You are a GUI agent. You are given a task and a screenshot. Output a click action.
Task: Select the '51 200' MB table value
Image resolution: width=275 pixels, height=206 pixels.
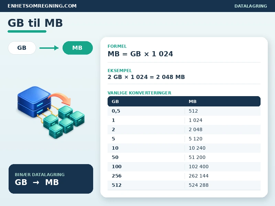tap(197, 157)
